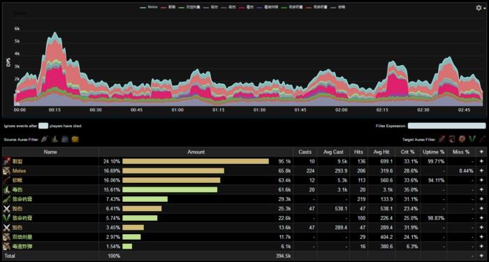
Task: Open the 锁喉 ability link
Action: tap(17, 180)
